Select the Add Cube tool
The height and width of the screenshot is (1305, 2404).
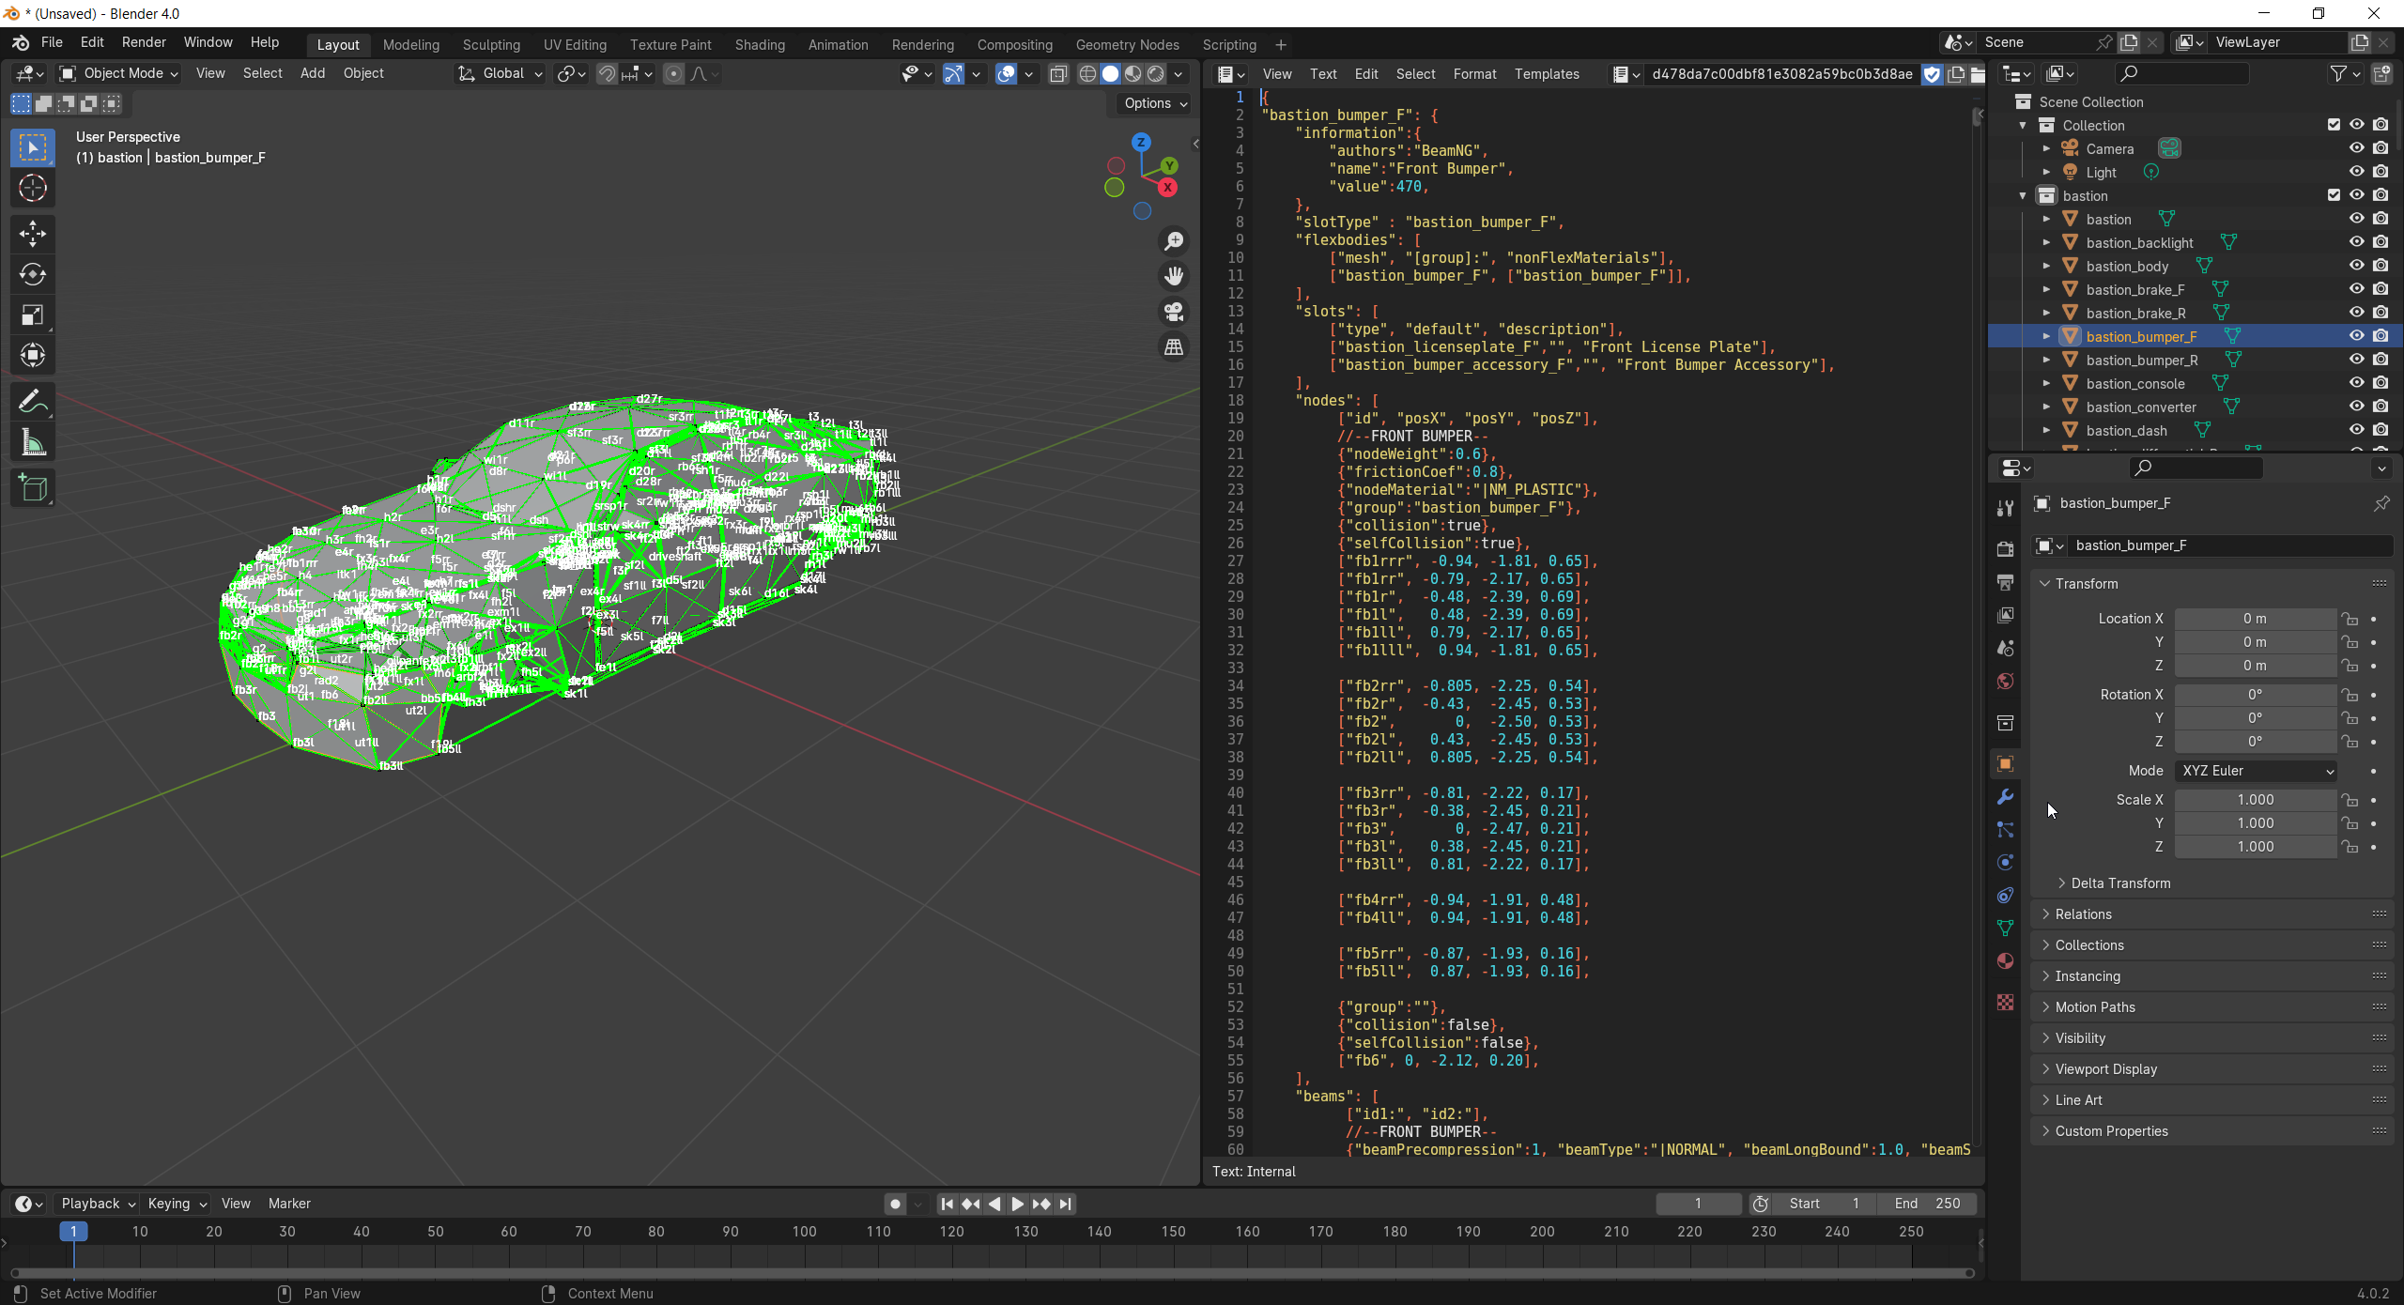(33, 488)
